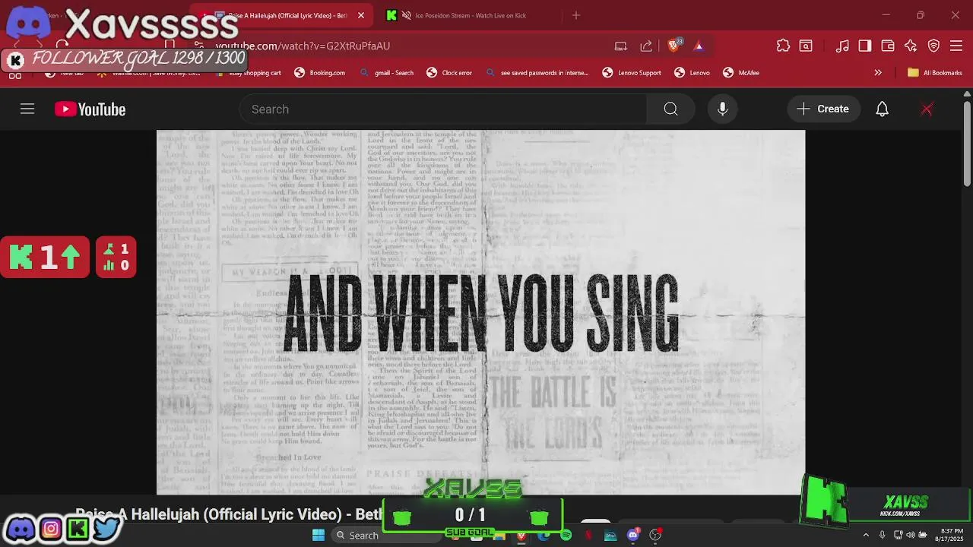Expand hidden system tray icons chevron
The height and width of the screenshot is (547, 973).
click(866, 535)
